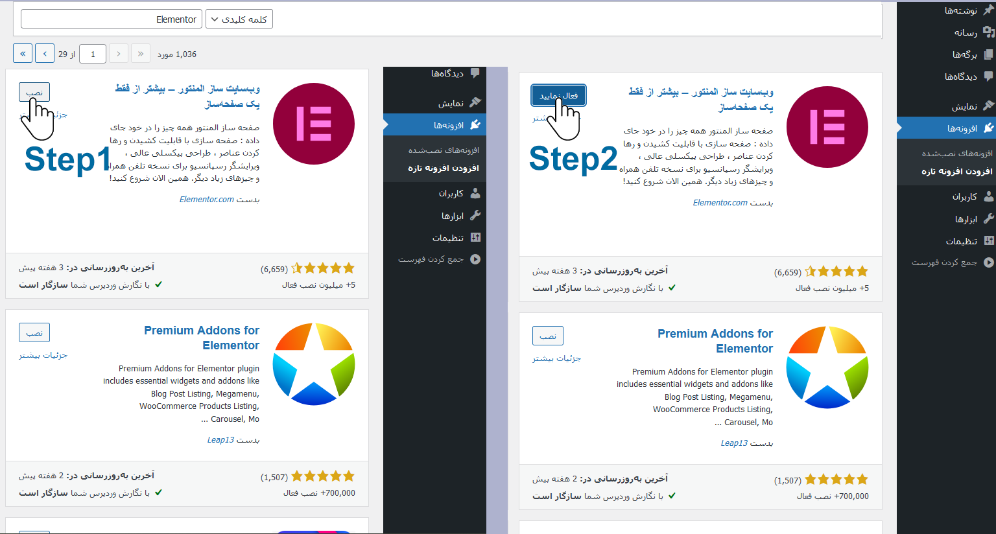Open جزئیات بیشتر for Premium Addons in right screenshot
The width and height of the screenshot is (996, 534).
coord(556,358)
